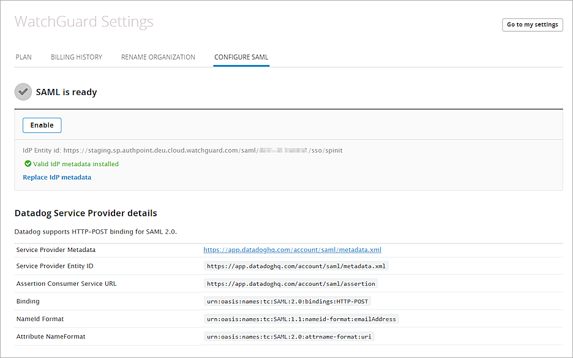Click the Attribute NameFormat uri value
Image resolution: width=573 pixels, height=358 pixels.
290,336
